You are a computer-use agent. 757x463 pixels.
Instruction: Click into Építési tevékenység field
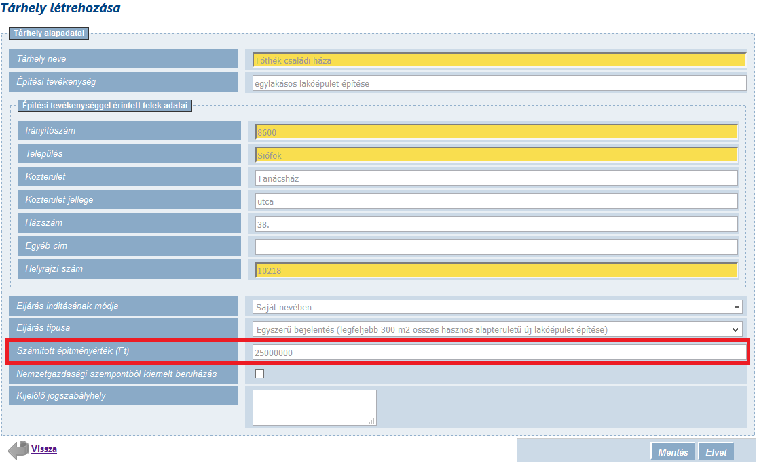(x=500, y=83)
